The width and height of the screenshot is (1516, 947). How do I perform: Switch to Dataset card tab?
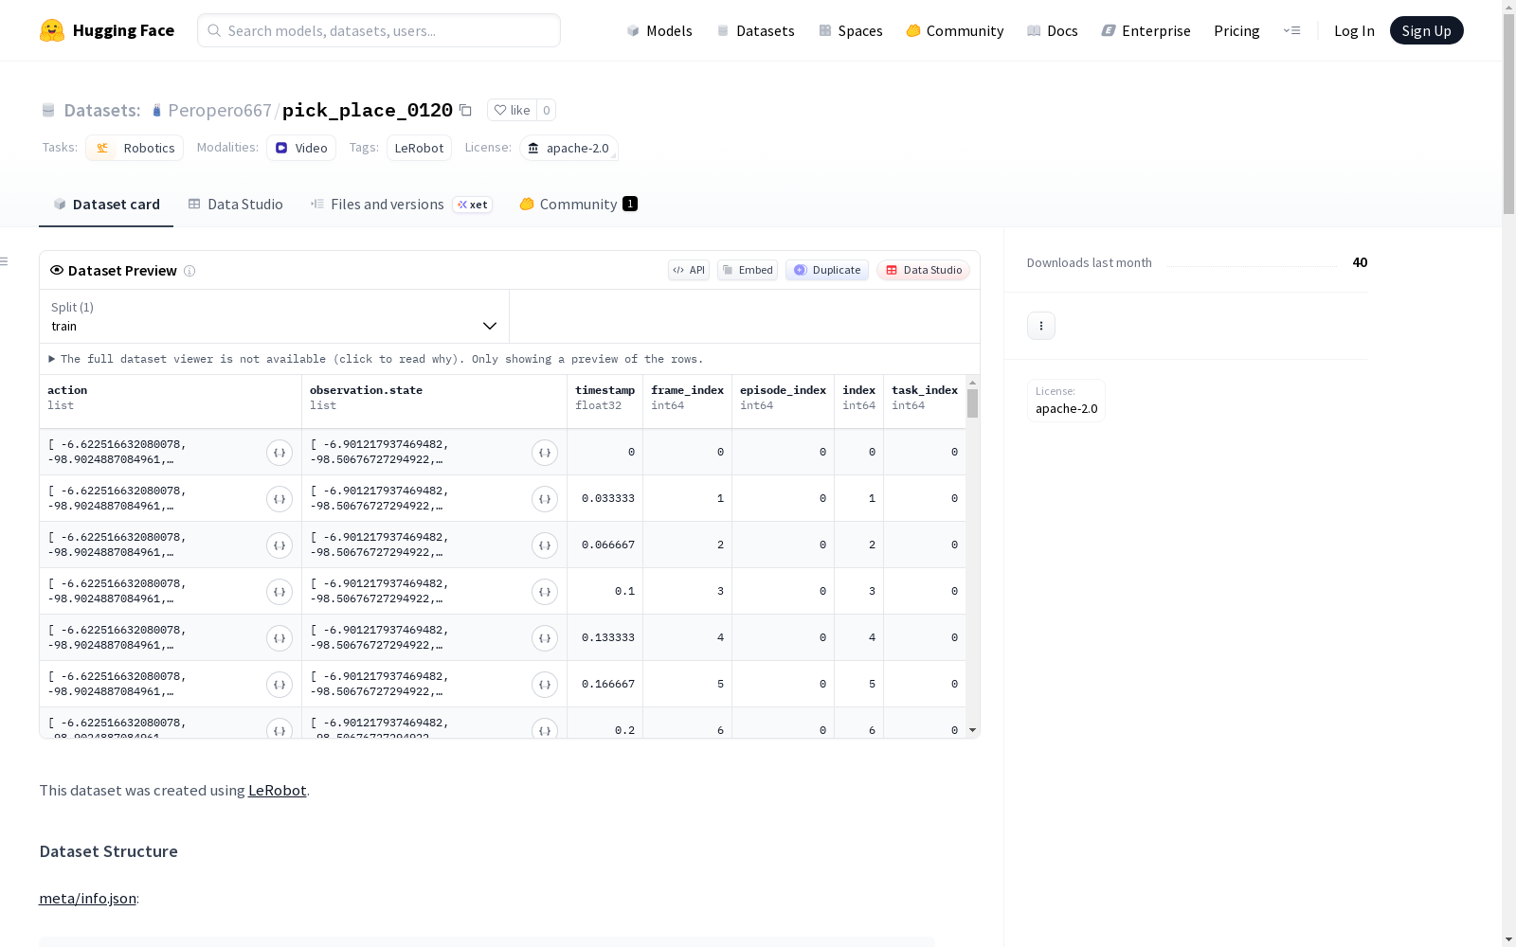(106, 205)
